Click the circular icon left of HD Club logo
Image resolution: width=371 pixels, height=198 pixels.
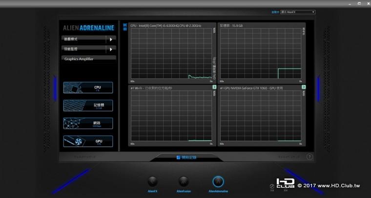[x=272, y=186]
